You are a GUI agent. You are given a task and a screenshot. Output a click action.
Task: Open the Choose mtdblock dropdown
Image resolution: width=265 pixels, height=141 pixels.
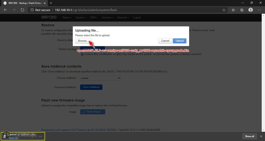point(100,78)
